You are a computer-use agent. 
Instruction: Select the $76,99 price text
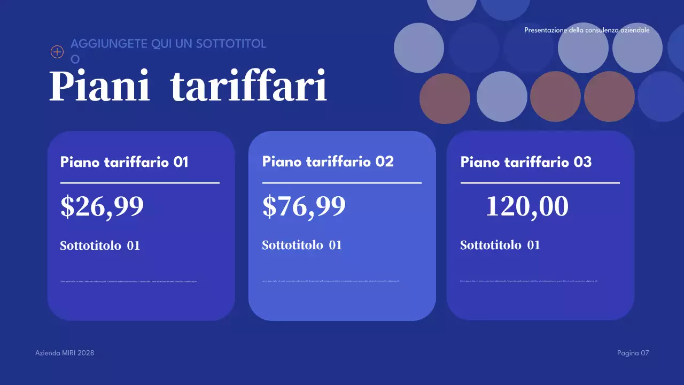[304, 206]
